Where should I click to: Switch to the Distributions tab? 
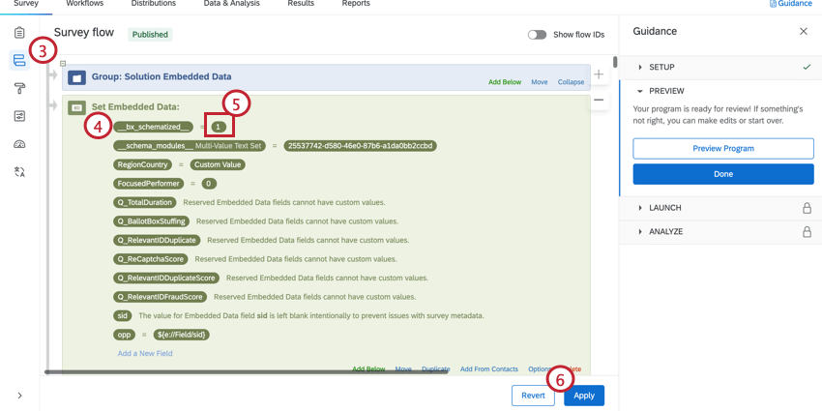point(154,4)
